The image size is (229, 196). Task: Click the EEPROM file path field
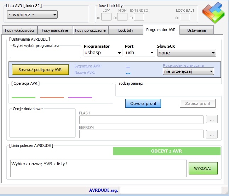point(141,134)
